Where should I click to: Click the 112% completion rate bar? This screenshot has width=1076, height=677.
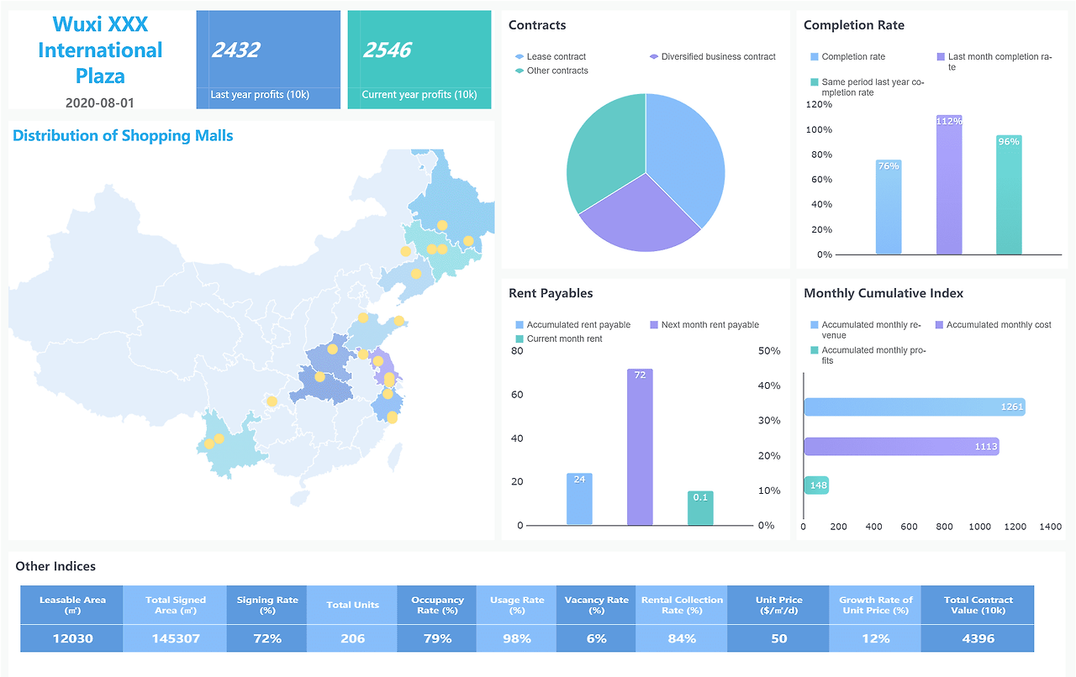948,185
